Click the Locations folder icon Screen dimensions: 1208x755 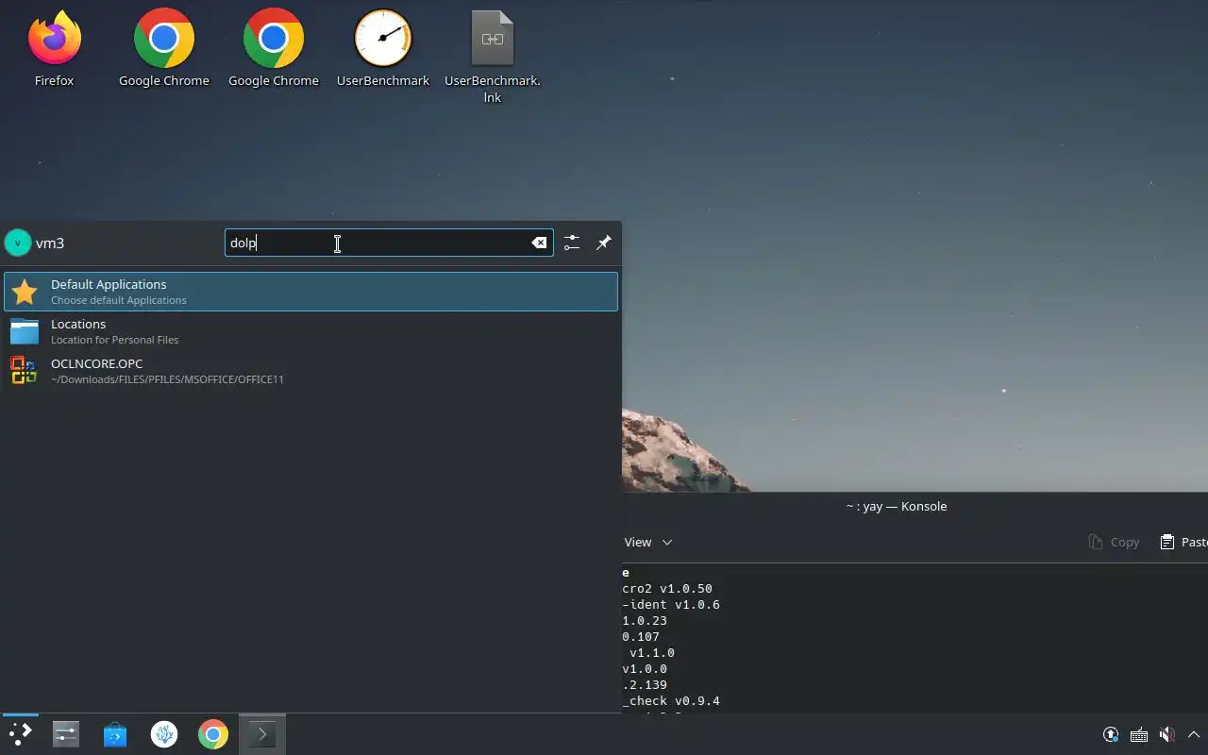[25, 331]
